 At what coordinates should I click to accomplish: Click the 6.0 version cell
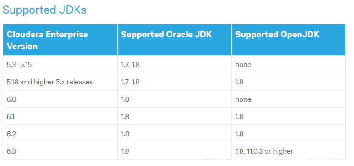(x=60, y=99)
